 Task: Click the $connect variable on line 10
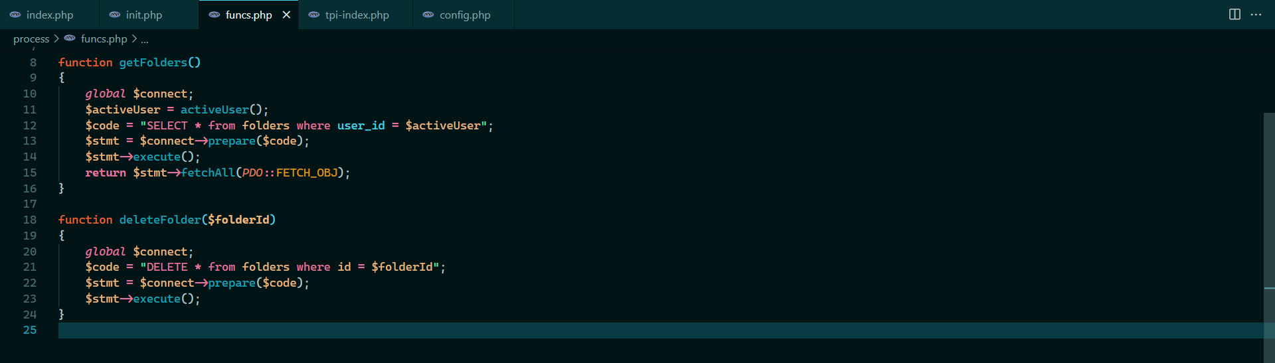(160, 94)
